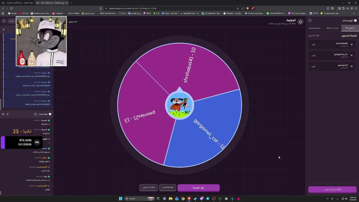Screen dimensions: 359x202
Task: Open Steam from the taskbar
Action: coord(195,199)
